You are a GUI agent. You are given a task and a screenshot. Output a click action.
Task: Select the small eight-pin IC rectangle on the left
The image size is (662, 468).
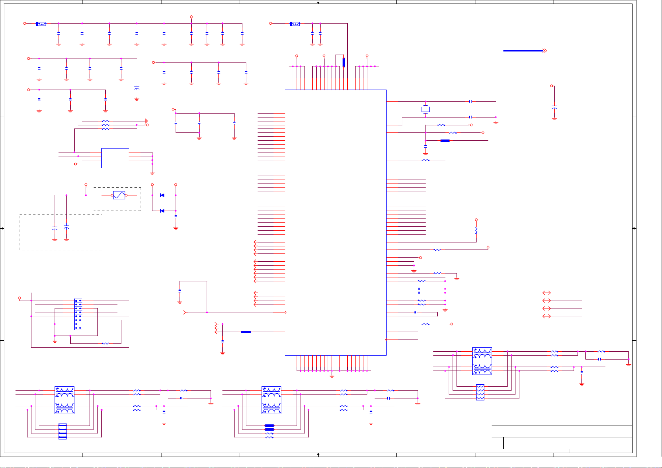115,158
